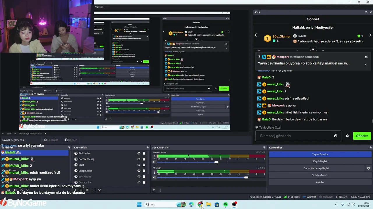Go to previous gifter with left arrow
The width and height of the screenshot is (373, 209).
[256, 35]
